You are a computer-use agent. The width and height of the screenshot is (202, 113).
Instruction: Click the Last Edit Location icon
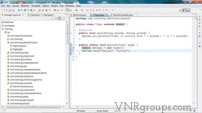(100, 10)
